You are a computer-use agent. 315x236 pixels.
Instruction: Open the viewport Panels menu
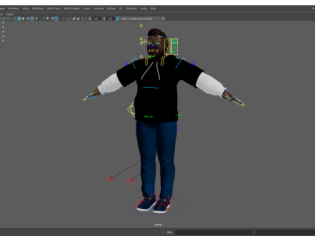[10, 14]
